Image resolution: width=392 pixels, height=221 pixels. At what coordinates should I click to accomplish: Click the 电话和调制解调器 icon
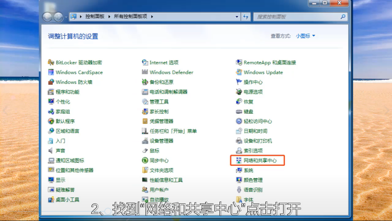pos(145,92)
